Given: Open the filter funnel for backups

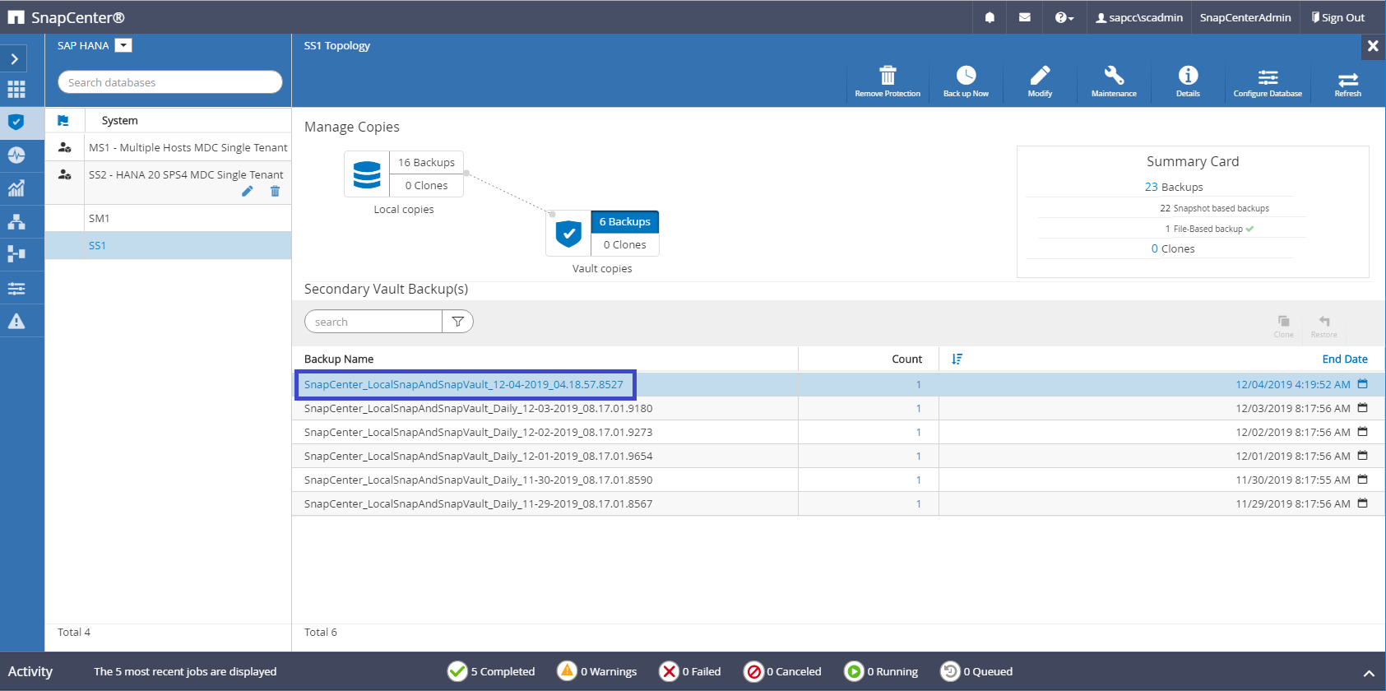Looking at the screenshot, I should (x=457, y=322).
